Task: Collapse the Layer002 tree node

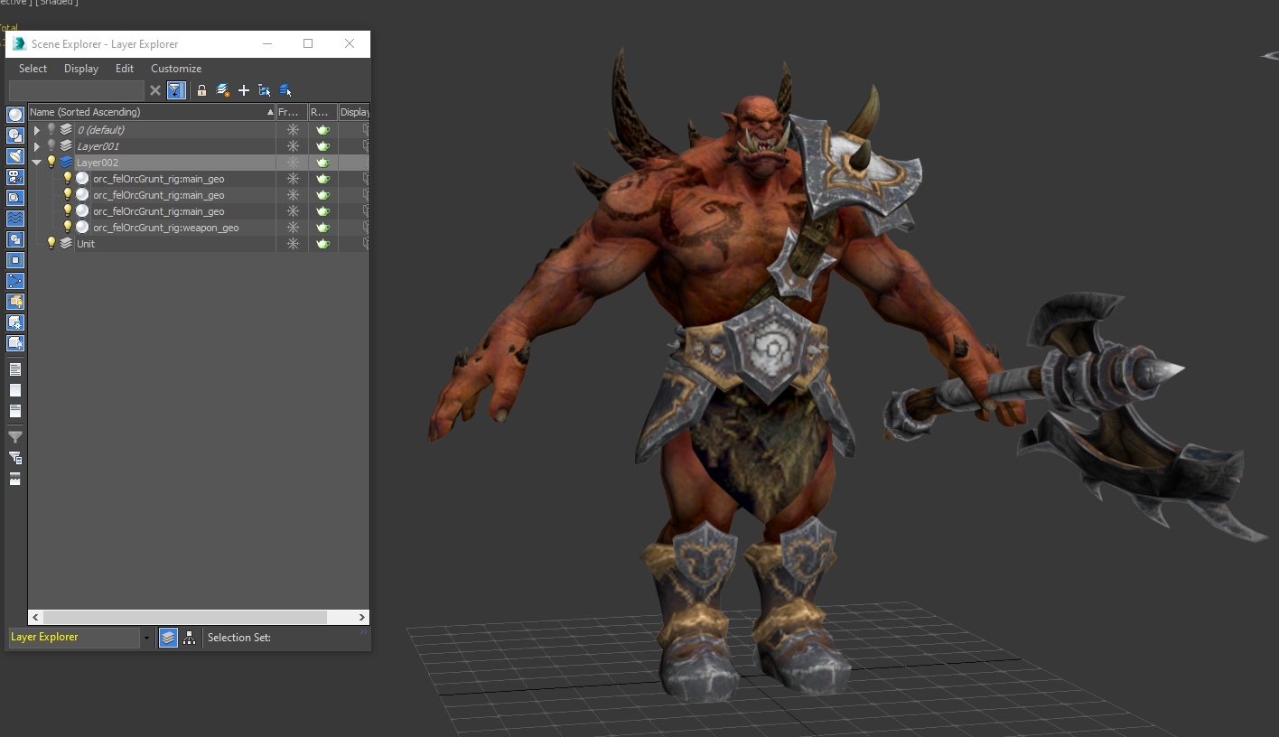Action: click(x=37, y=163)
